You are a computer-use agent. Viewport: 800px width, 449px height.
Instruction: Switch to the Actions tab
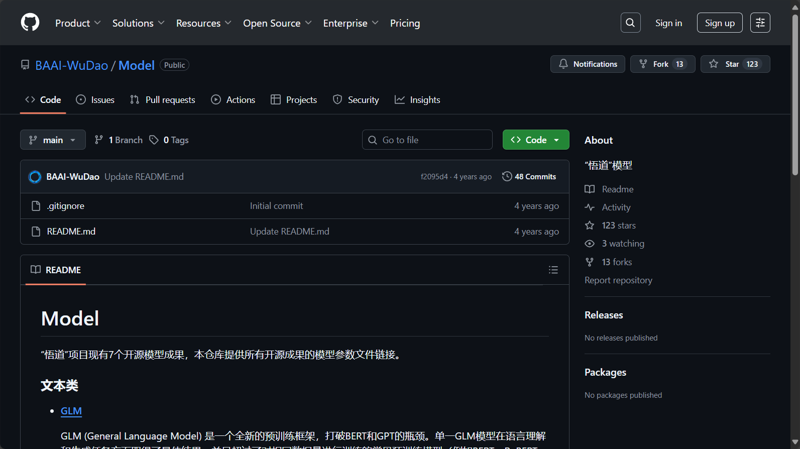click(x=233, y=100)
